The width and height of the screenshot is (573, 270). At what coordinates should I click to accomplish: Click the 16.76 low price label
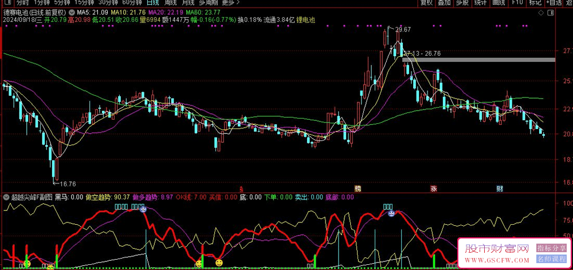point(68,184)
